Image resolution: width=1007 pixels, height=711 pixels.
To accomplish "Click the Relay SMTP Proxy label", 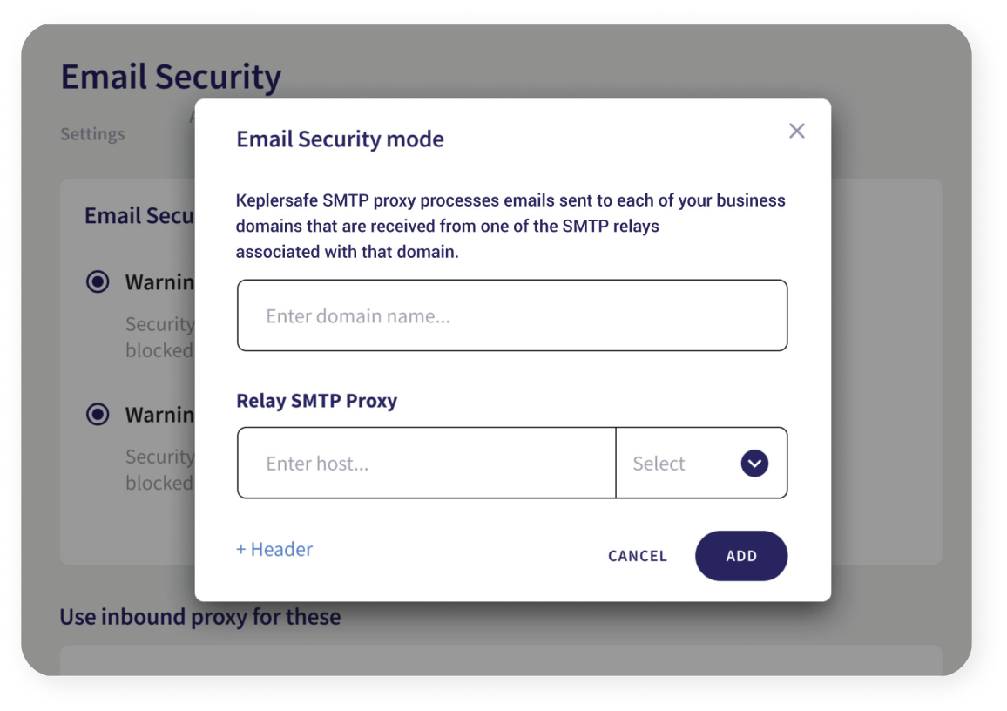I will point(316,401).
